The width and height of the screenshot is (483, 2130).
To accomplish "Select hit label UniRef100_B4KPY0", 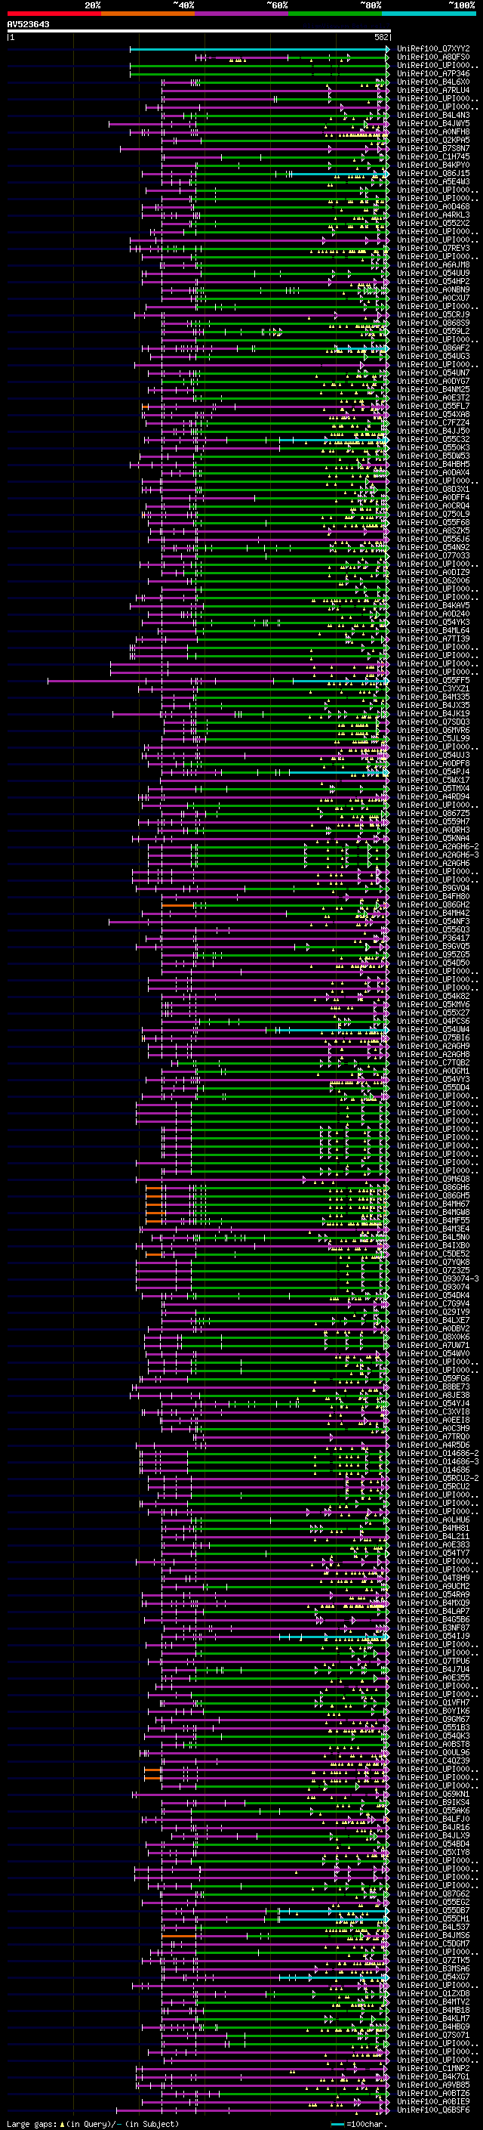I will [433, 165].
